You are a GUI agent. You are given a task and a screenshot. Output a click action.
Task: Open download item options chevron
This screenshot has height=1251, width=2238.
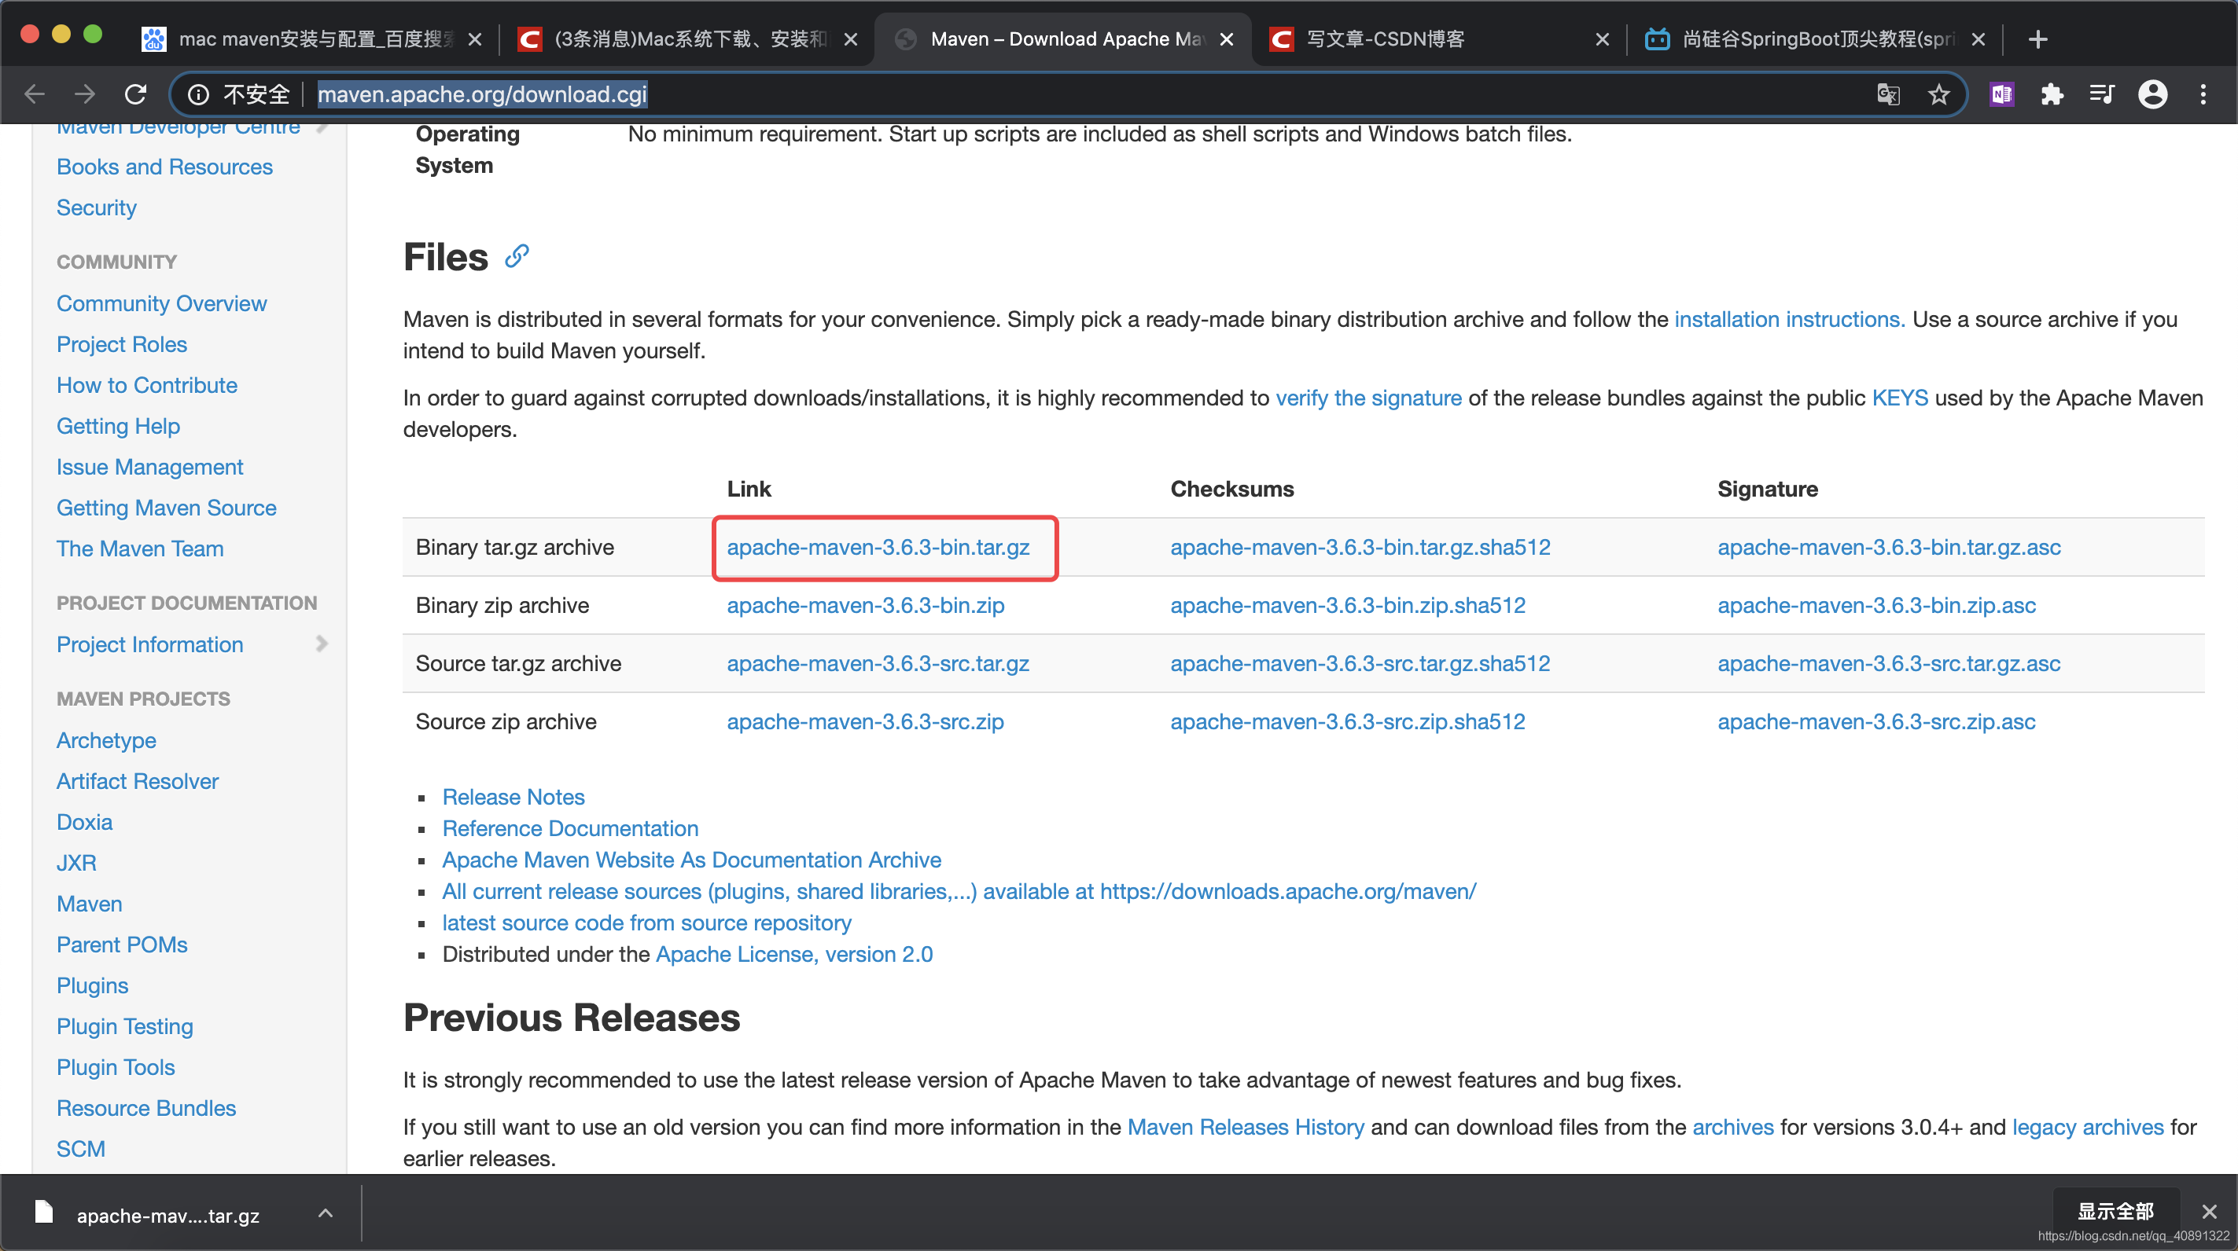[325, 1212]
